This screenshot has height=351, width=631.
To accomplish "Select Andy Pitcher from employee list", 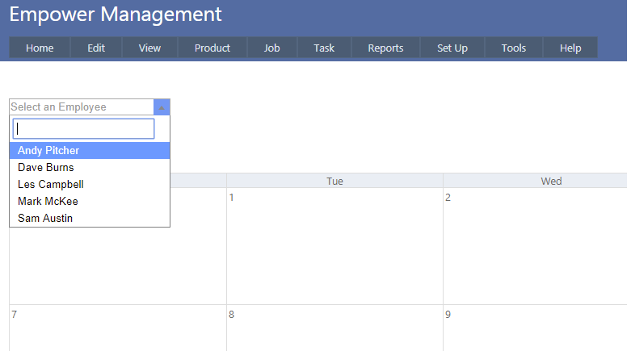I will point(48,151).
